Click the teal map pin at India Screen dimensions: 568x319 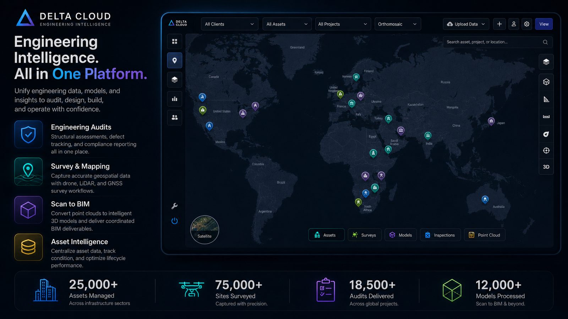pyautogui.click(x=428, y=136)
